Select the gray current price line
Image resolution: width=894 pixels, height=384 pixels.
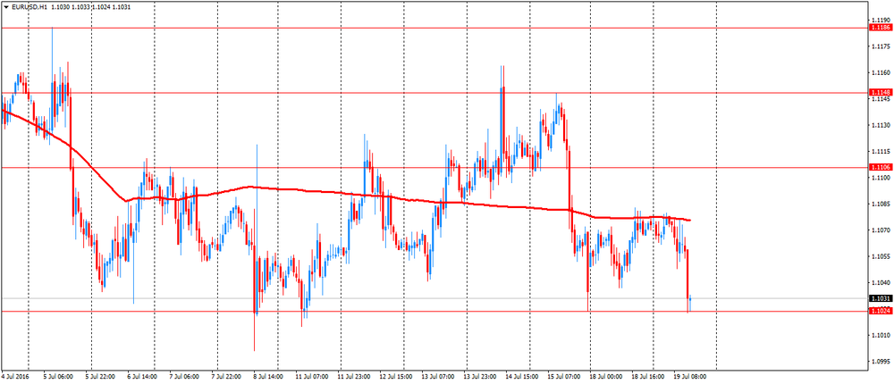[x=434, y=298]
